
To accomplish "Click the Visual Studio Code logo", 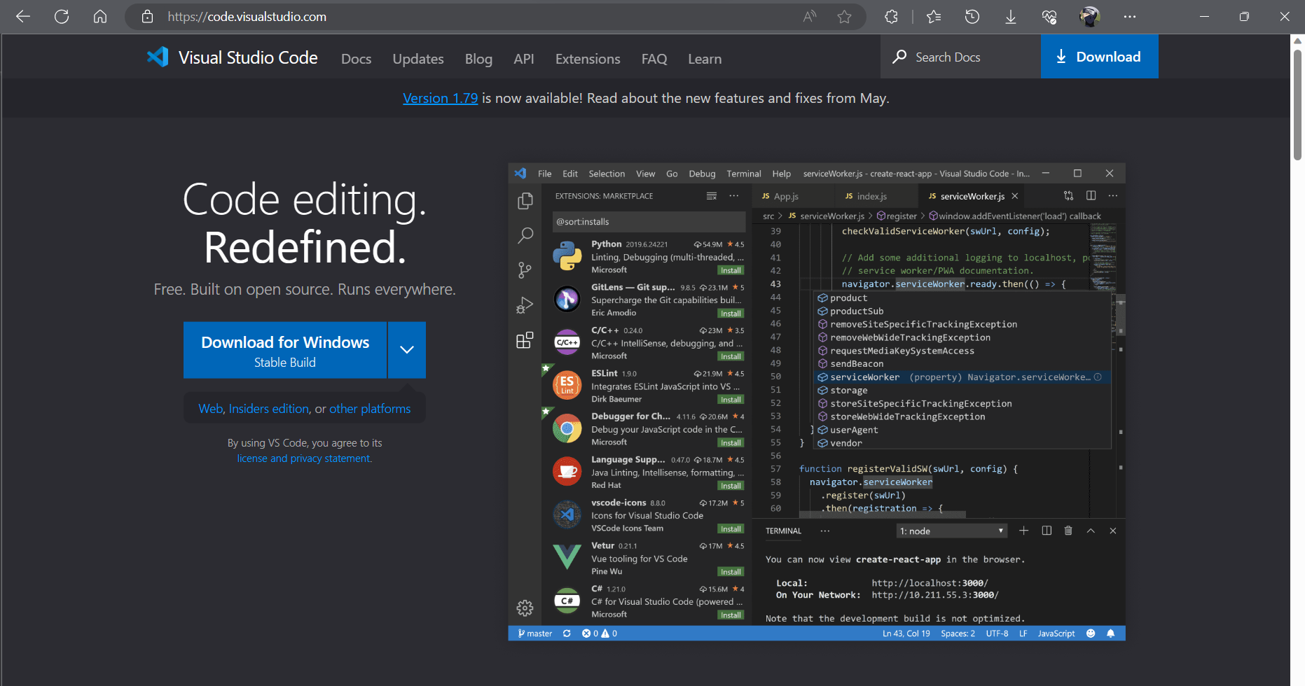I will coord(158,57).
